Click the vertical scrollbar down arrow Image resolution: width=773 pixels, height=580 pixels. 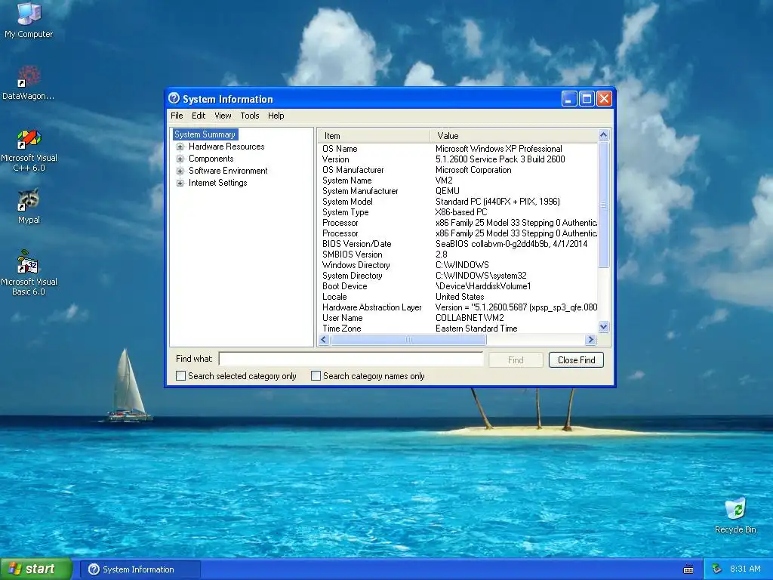coord(603,326)
